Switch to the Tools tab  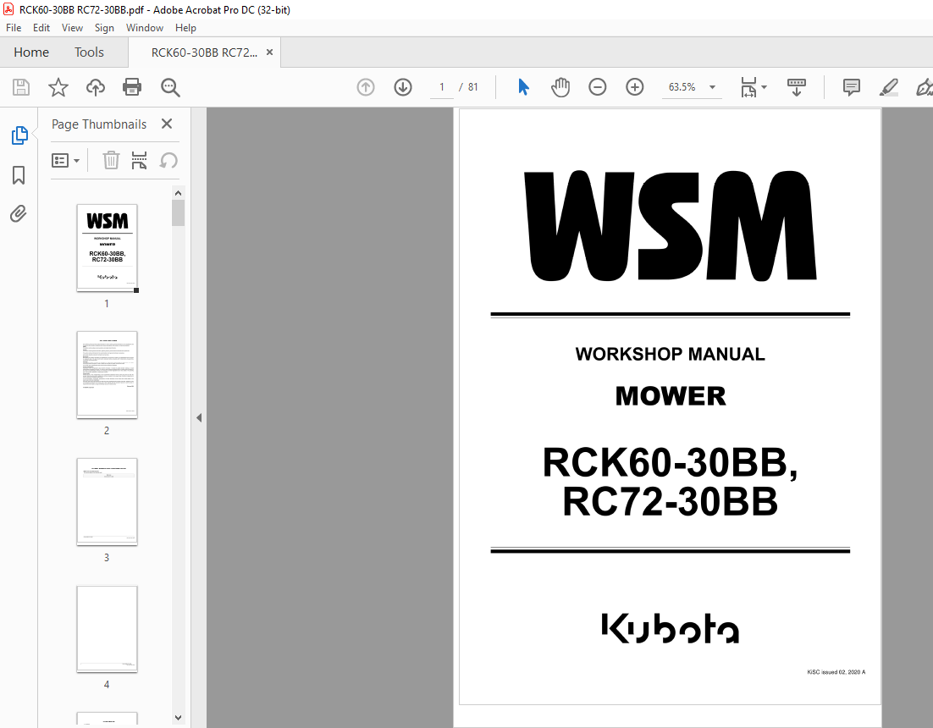click(x=89, y=52)
